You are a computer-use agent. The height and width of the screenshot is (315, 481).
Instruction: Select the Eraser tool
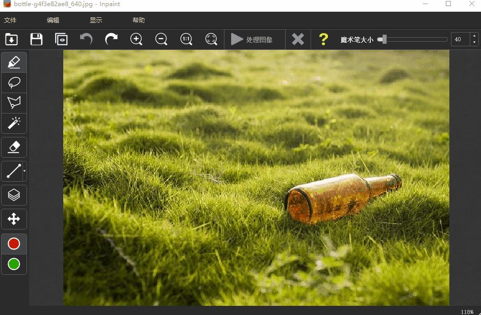(14, 147)
